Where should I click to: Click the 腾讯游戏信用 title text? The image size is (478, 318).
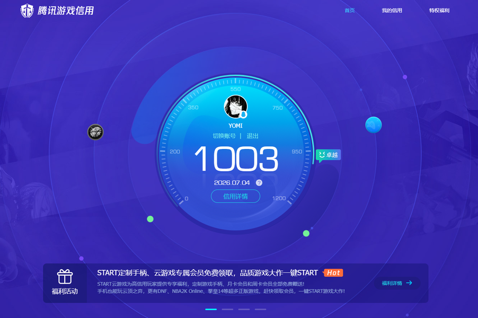pos(66,11)
